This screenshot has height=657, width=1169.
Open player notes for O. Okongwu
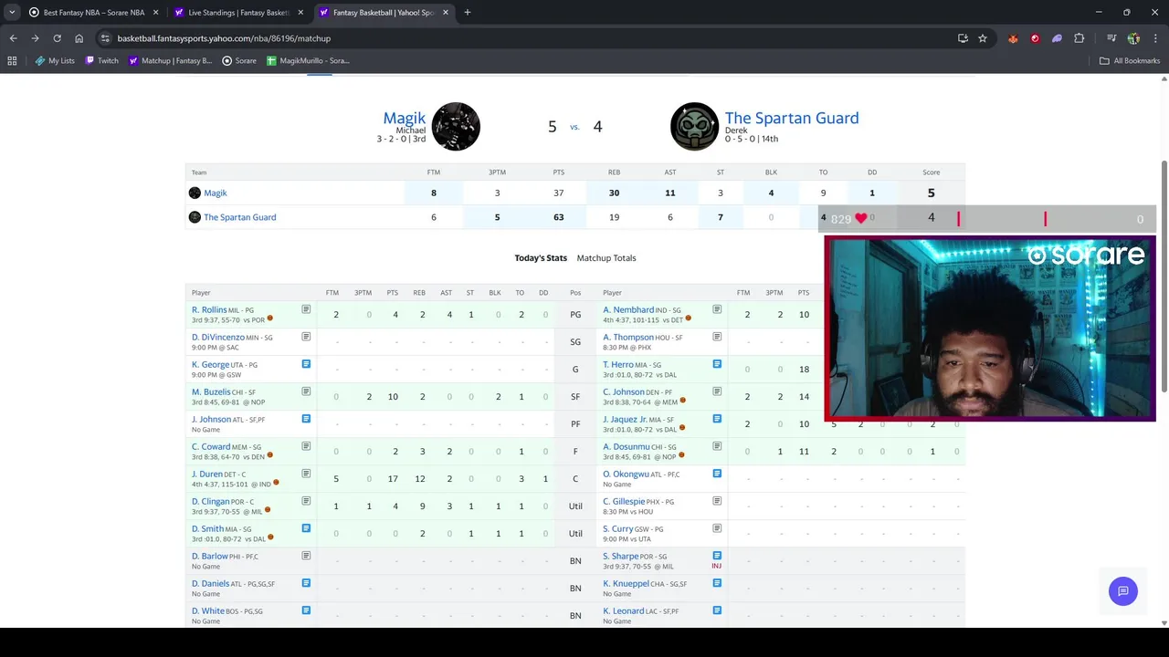pyautogui.click(x=717, y=474)
